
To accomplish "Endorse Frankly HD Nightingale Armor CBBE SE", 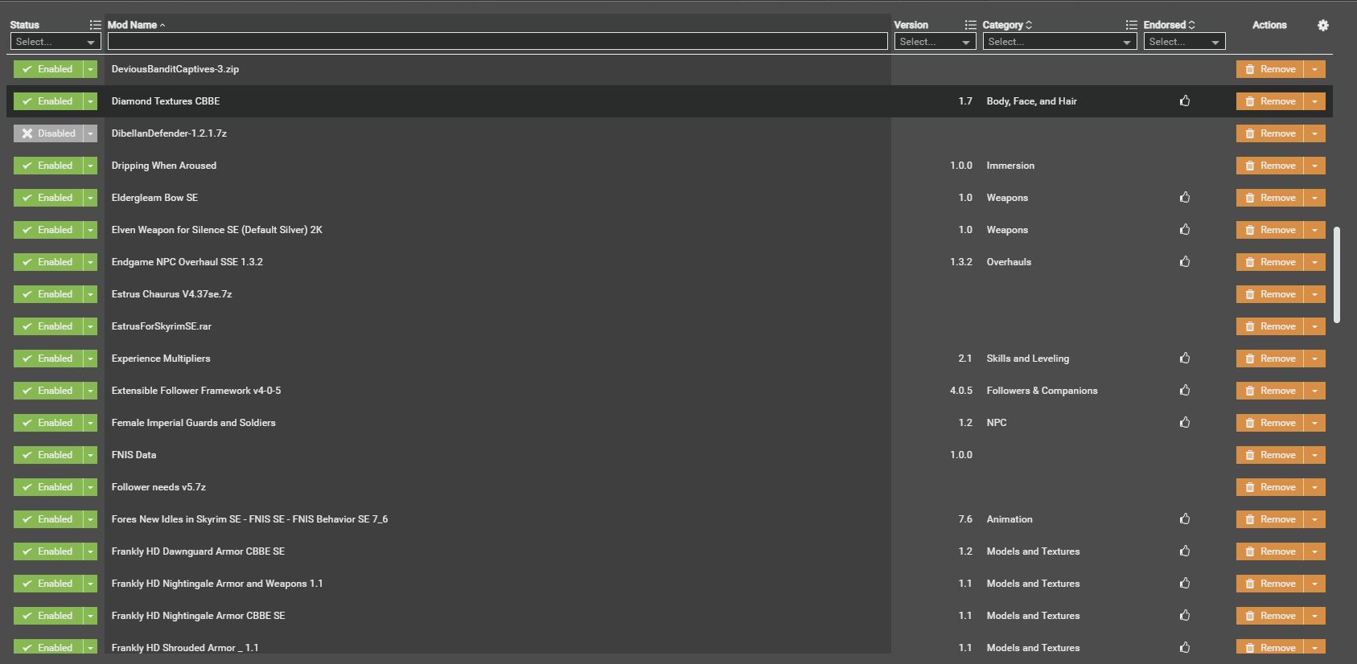I will point(1185,616).
